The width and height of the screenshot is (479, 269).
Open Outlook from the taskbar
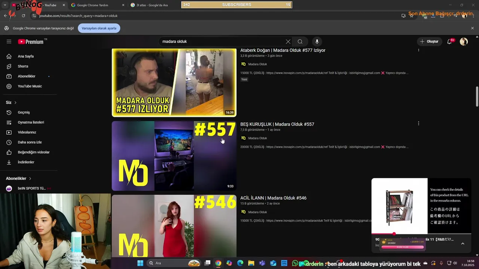click(x=273, y=263)
